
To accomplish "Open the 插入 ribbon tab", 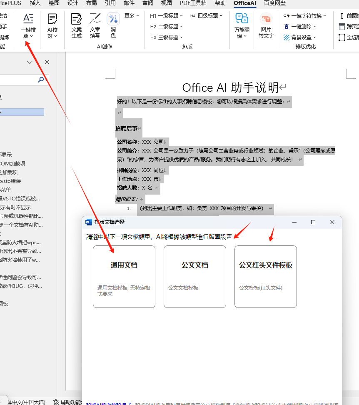I will 35,3.
